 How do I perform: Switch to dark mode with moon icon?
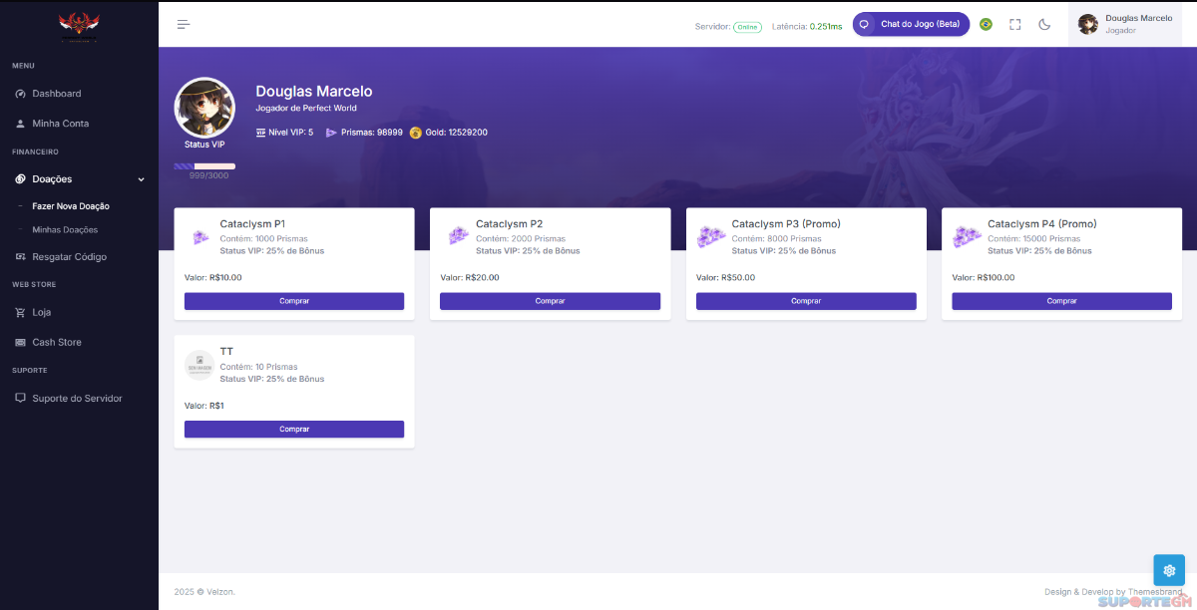point(1044,24)
